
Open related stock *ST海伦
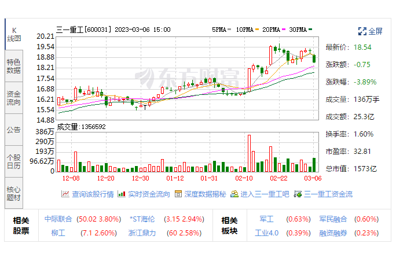click(x=142, y=219)
